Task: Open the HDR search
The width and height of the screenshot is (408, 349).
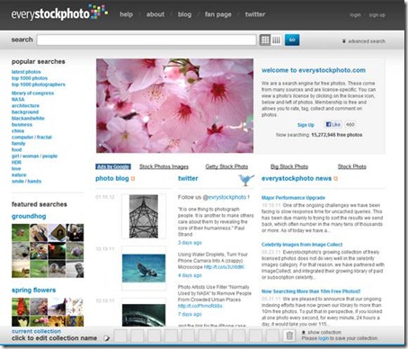Action: pos(16,163)
